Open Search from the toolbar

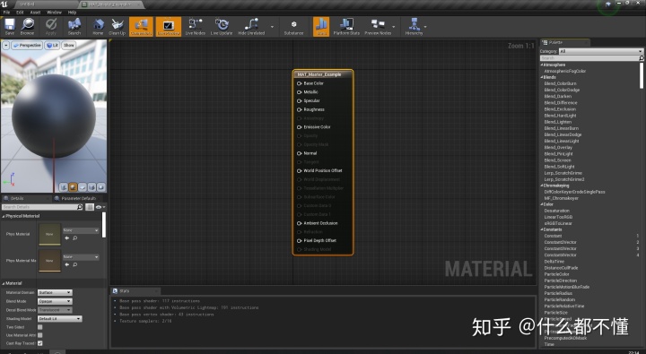(74, 27)
